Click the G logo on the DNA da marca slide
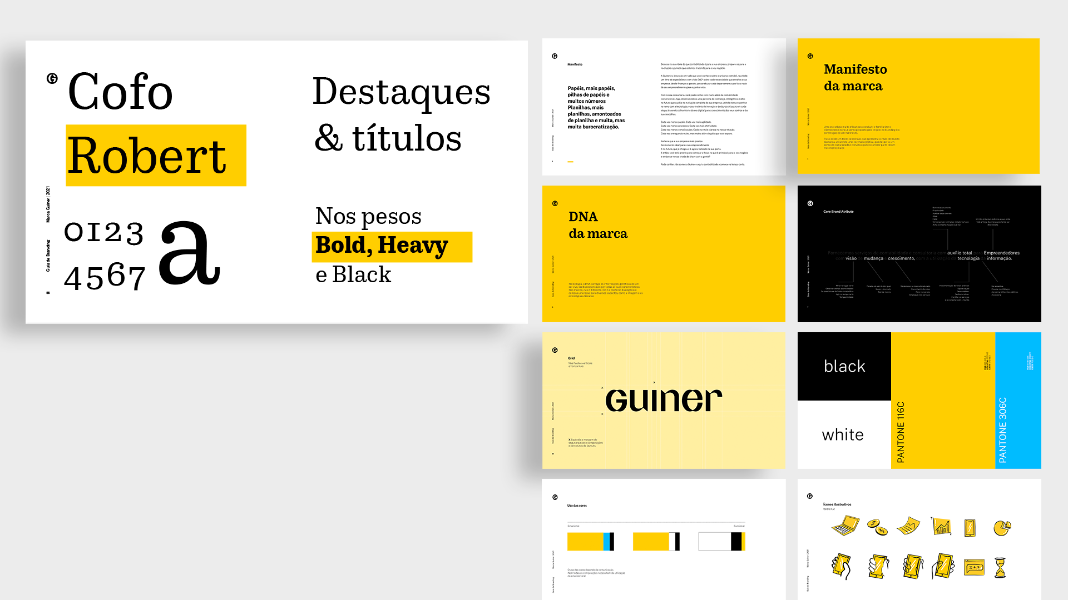This screenshot has height=600, width=1068. [555, 203]
